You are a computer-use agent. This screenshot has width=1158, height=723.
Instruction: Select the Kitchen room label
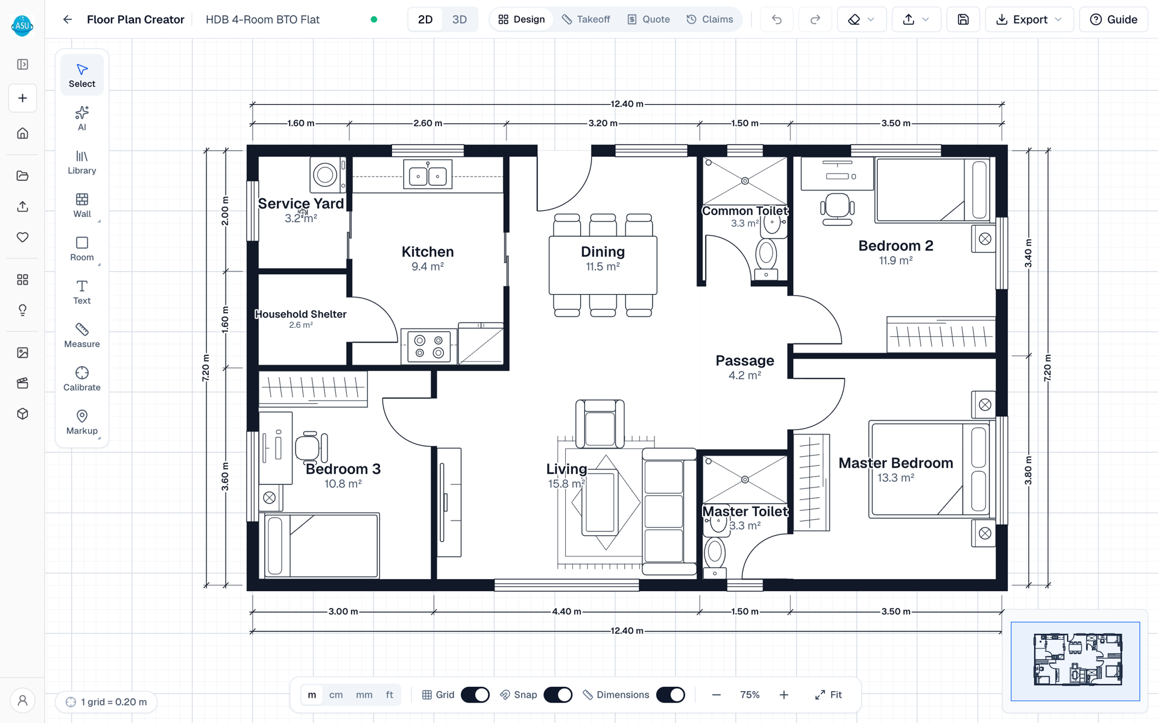tap(428, 252)
